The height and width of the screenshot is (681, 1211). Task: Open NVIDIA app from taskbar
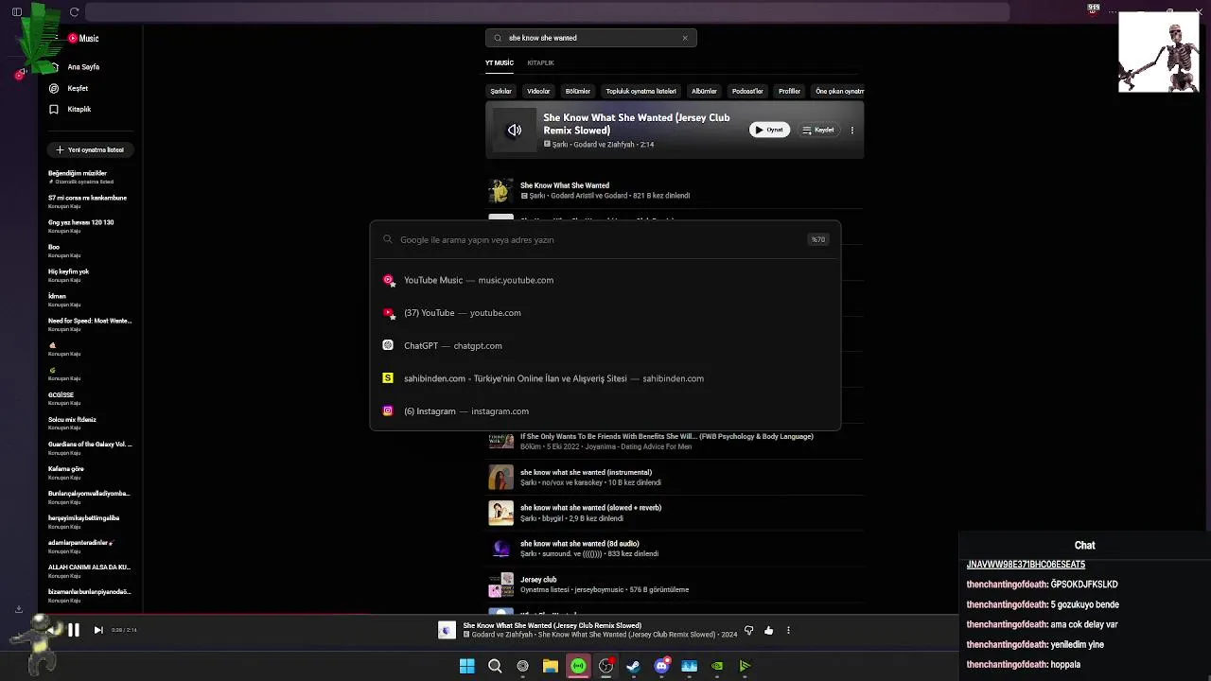tap(717, 666)
